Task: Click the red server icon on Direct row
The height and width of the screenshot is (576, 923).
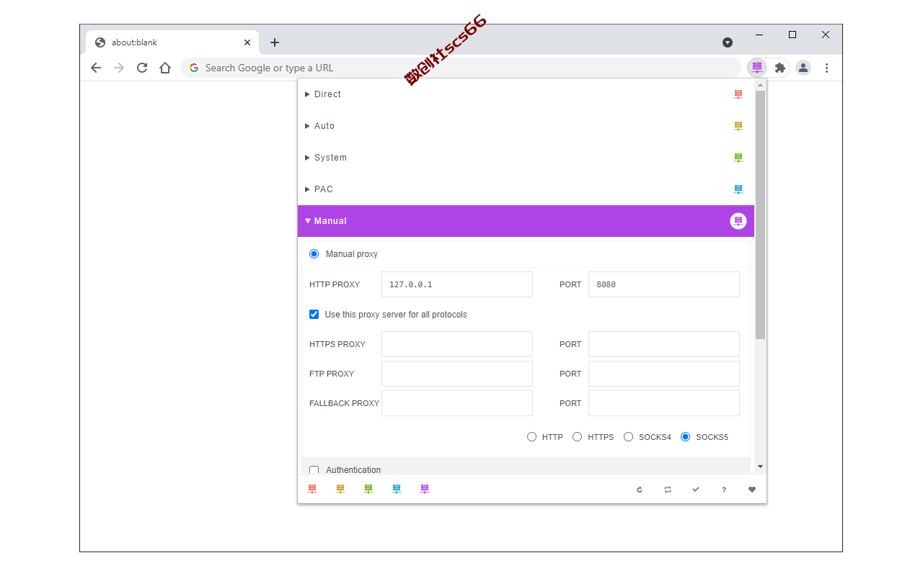Action: (738, 94)
